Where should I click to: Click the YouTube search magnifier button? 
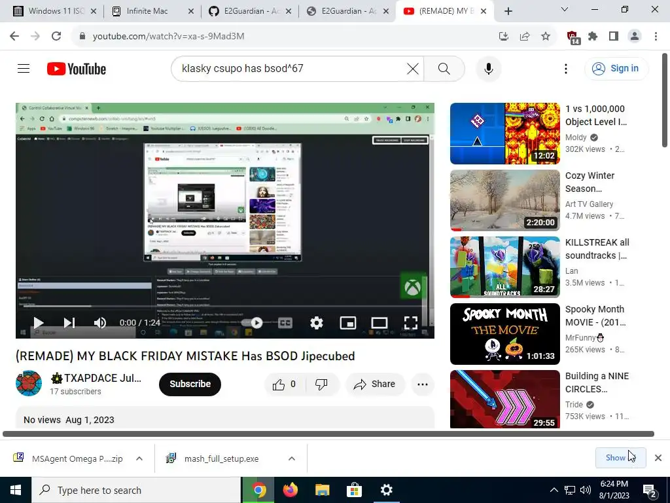pos(444,68)
